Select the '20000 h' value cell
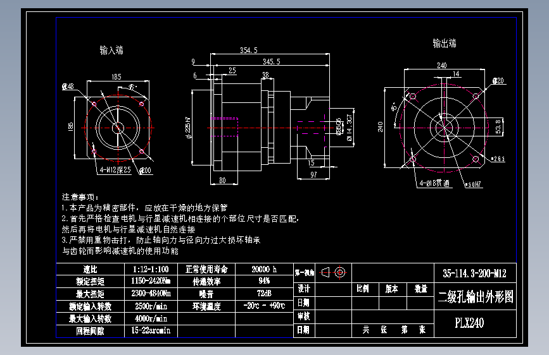The height and width of the screenshot is (355, 549). click(x=264, y=269)
